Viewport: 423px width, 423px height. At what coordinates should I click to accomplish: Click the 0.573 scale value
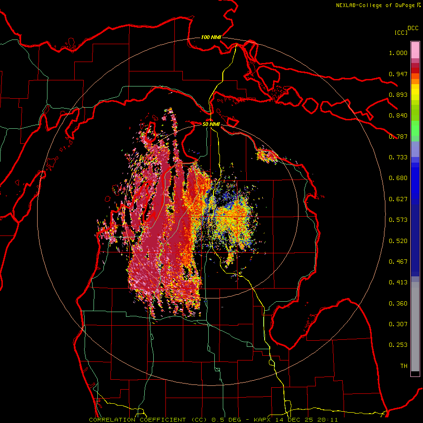[x=398, y=220]
